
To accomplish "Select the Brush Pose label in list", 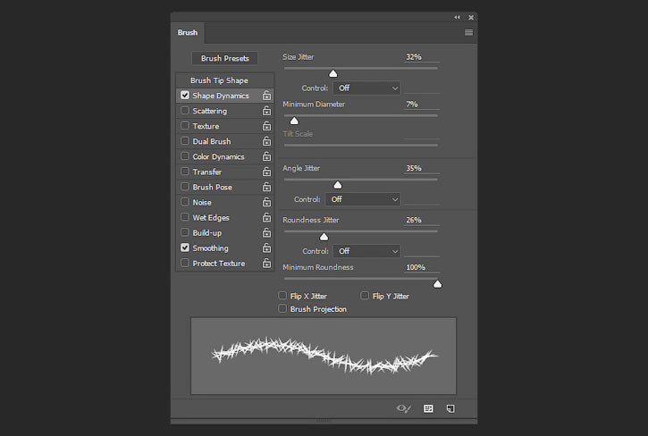I will point(212,188).
